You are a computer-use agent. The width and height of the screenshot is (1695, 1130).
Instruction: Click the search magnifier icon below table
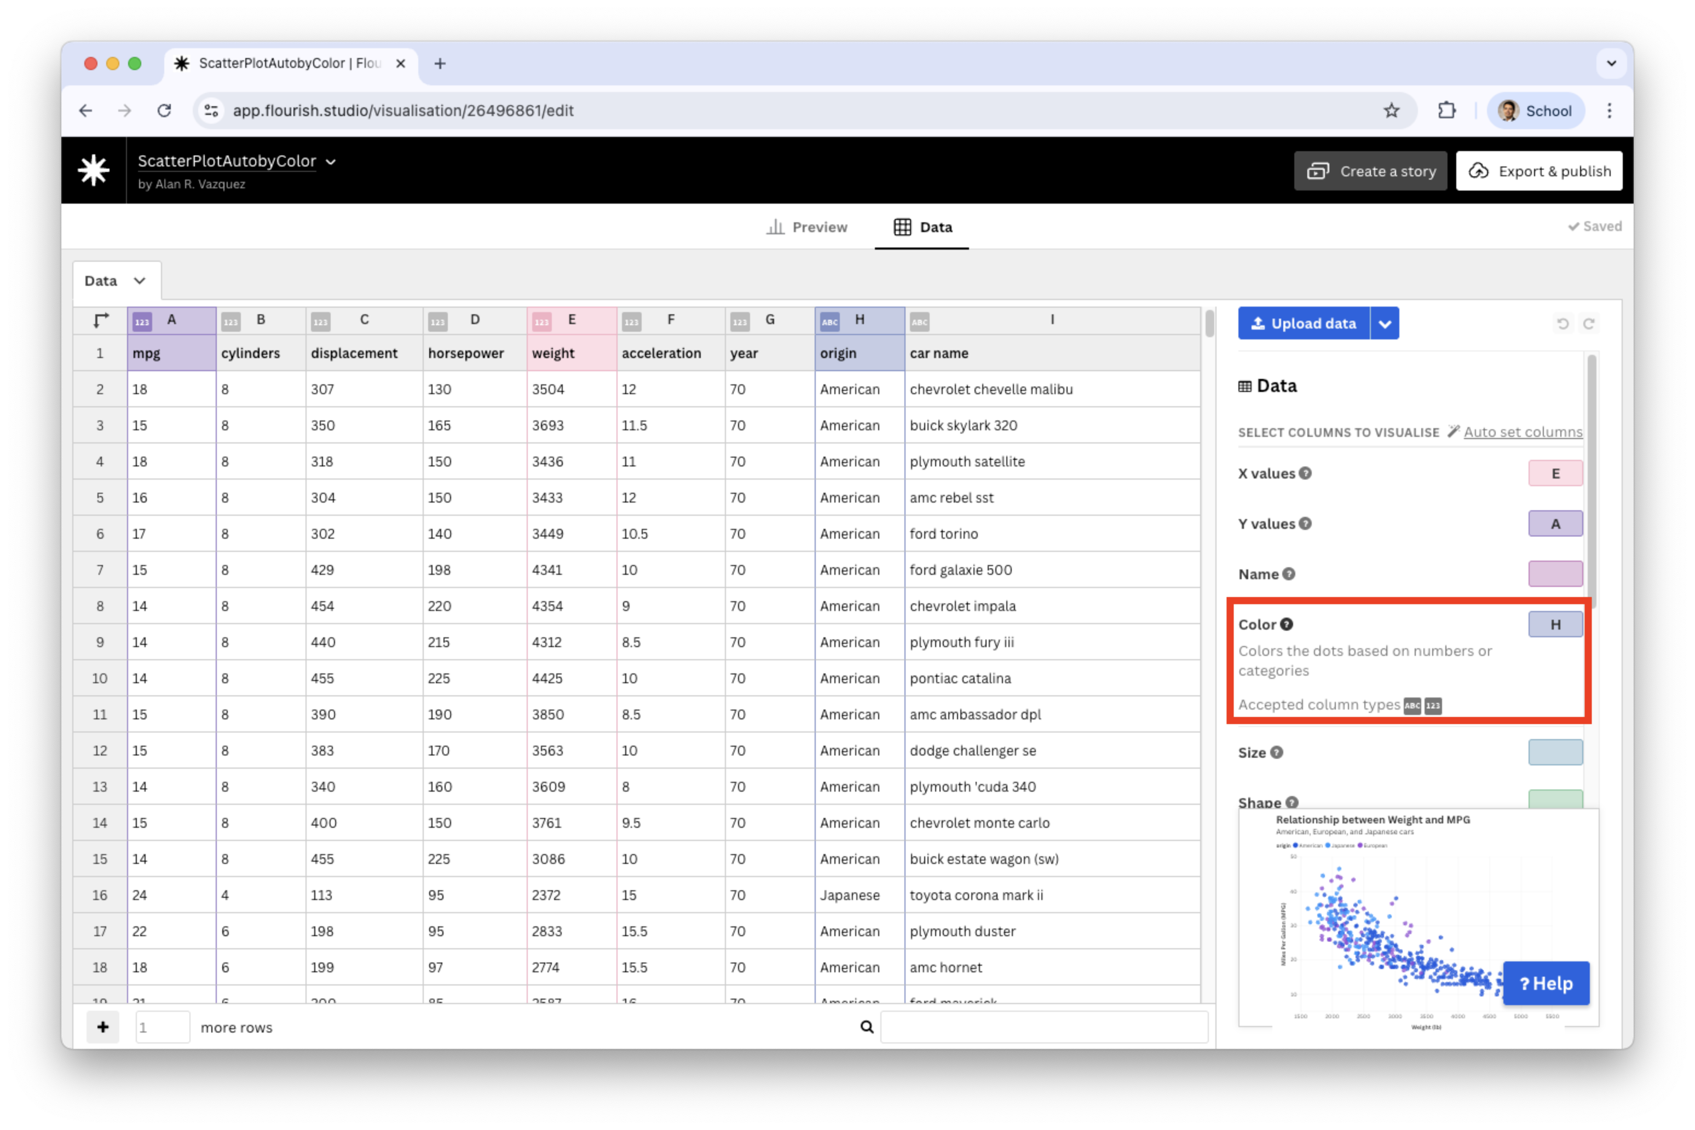point(867,1027)
